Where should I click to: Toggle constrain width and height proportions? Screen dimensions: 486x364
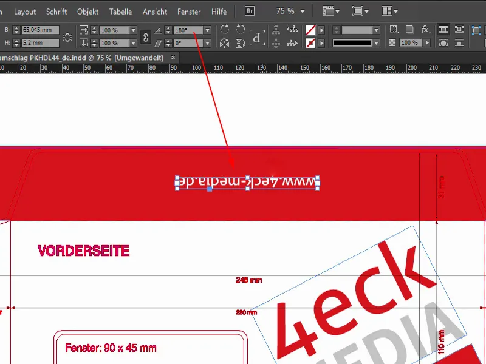(67, 37)
